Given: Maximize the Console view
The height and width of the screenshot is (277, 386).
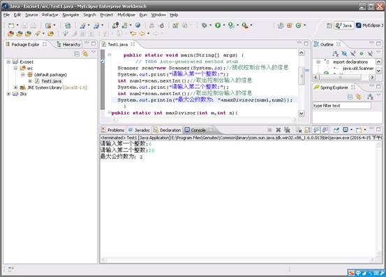Looking at the screenshot, I should click(x=378, y=129).
